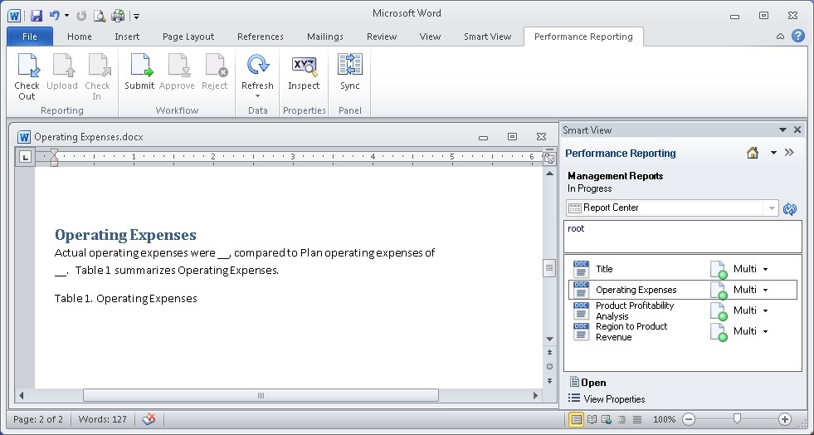Switch to the Home tab
Screen dimensions: 814x435
point(80,37)
